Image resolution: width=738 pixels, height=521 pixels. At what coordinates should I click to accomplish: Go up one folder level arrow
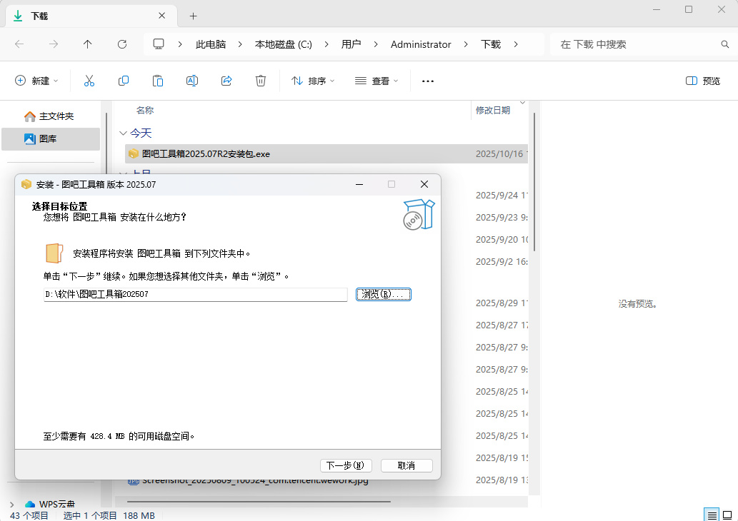pyautogui.click(x=88, y=44)
